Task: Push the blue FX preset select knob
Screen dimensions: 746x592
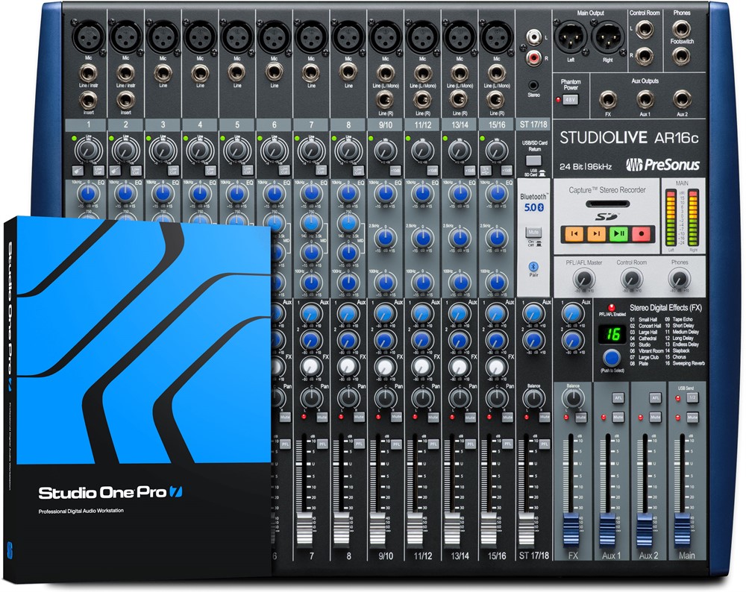Action: (611, 357)
